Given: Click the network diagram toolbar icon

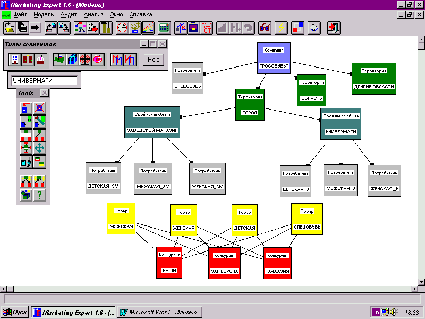Looking at the screenshot, I should [x=80, y=28].
